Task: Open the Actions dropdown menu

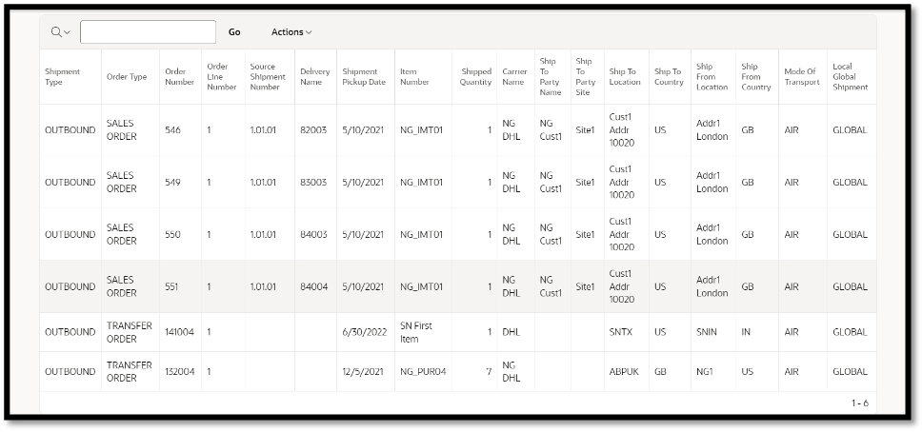Action: [291, 32]
